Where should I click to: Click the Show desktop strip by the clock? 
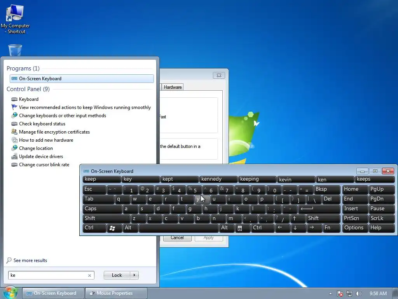pos(396,293)
